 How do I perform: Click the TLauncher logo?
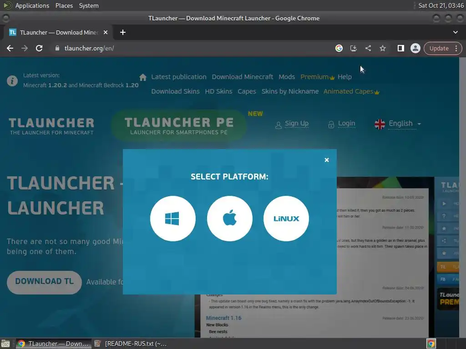[x=51, y=126]
